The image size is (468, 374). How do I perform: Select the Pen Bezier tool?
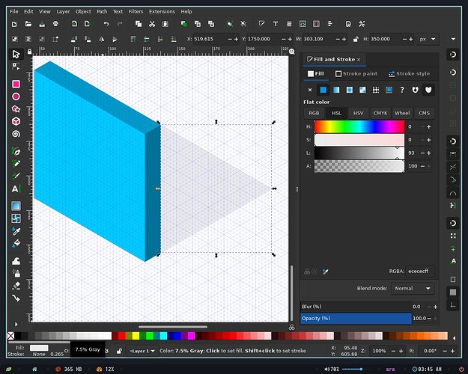point(16,151)
